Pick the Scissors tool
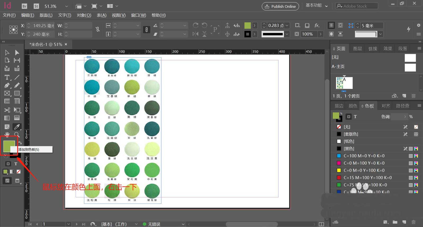Screen dimensions: 423x227 pyautogui.click(x=7, y=110)
